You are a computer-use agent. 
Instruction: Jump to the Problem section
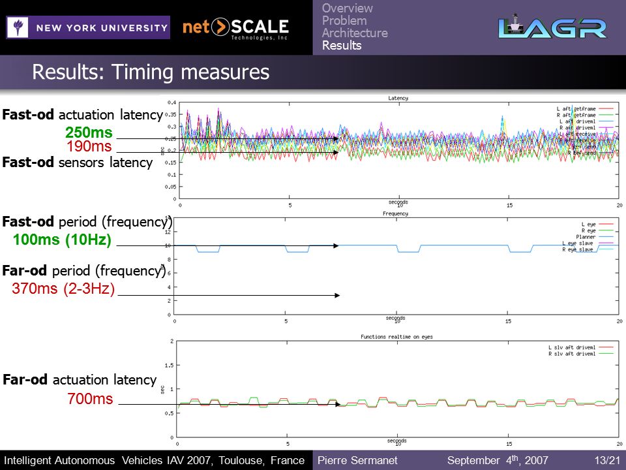[344, 20]
